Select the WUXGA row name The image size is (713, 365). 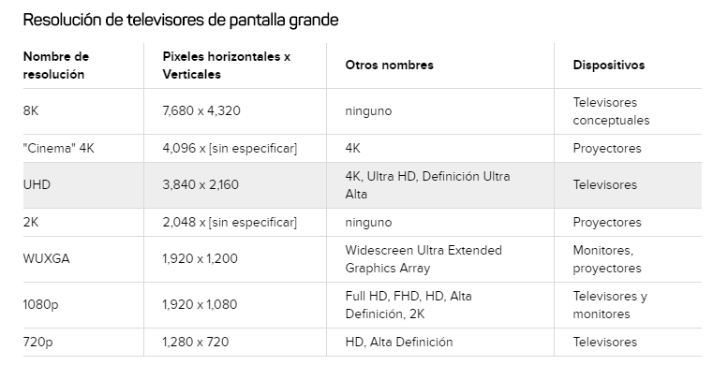pos(46,258)
